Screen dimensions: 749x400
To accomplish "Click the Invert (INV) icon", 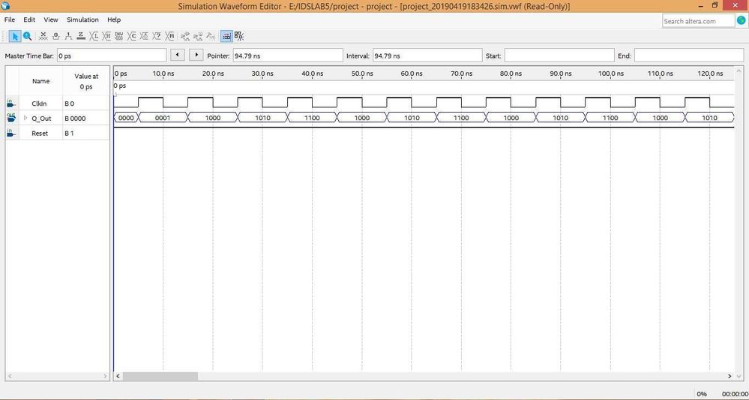I will pyautogui.click(x=119, y=36).
